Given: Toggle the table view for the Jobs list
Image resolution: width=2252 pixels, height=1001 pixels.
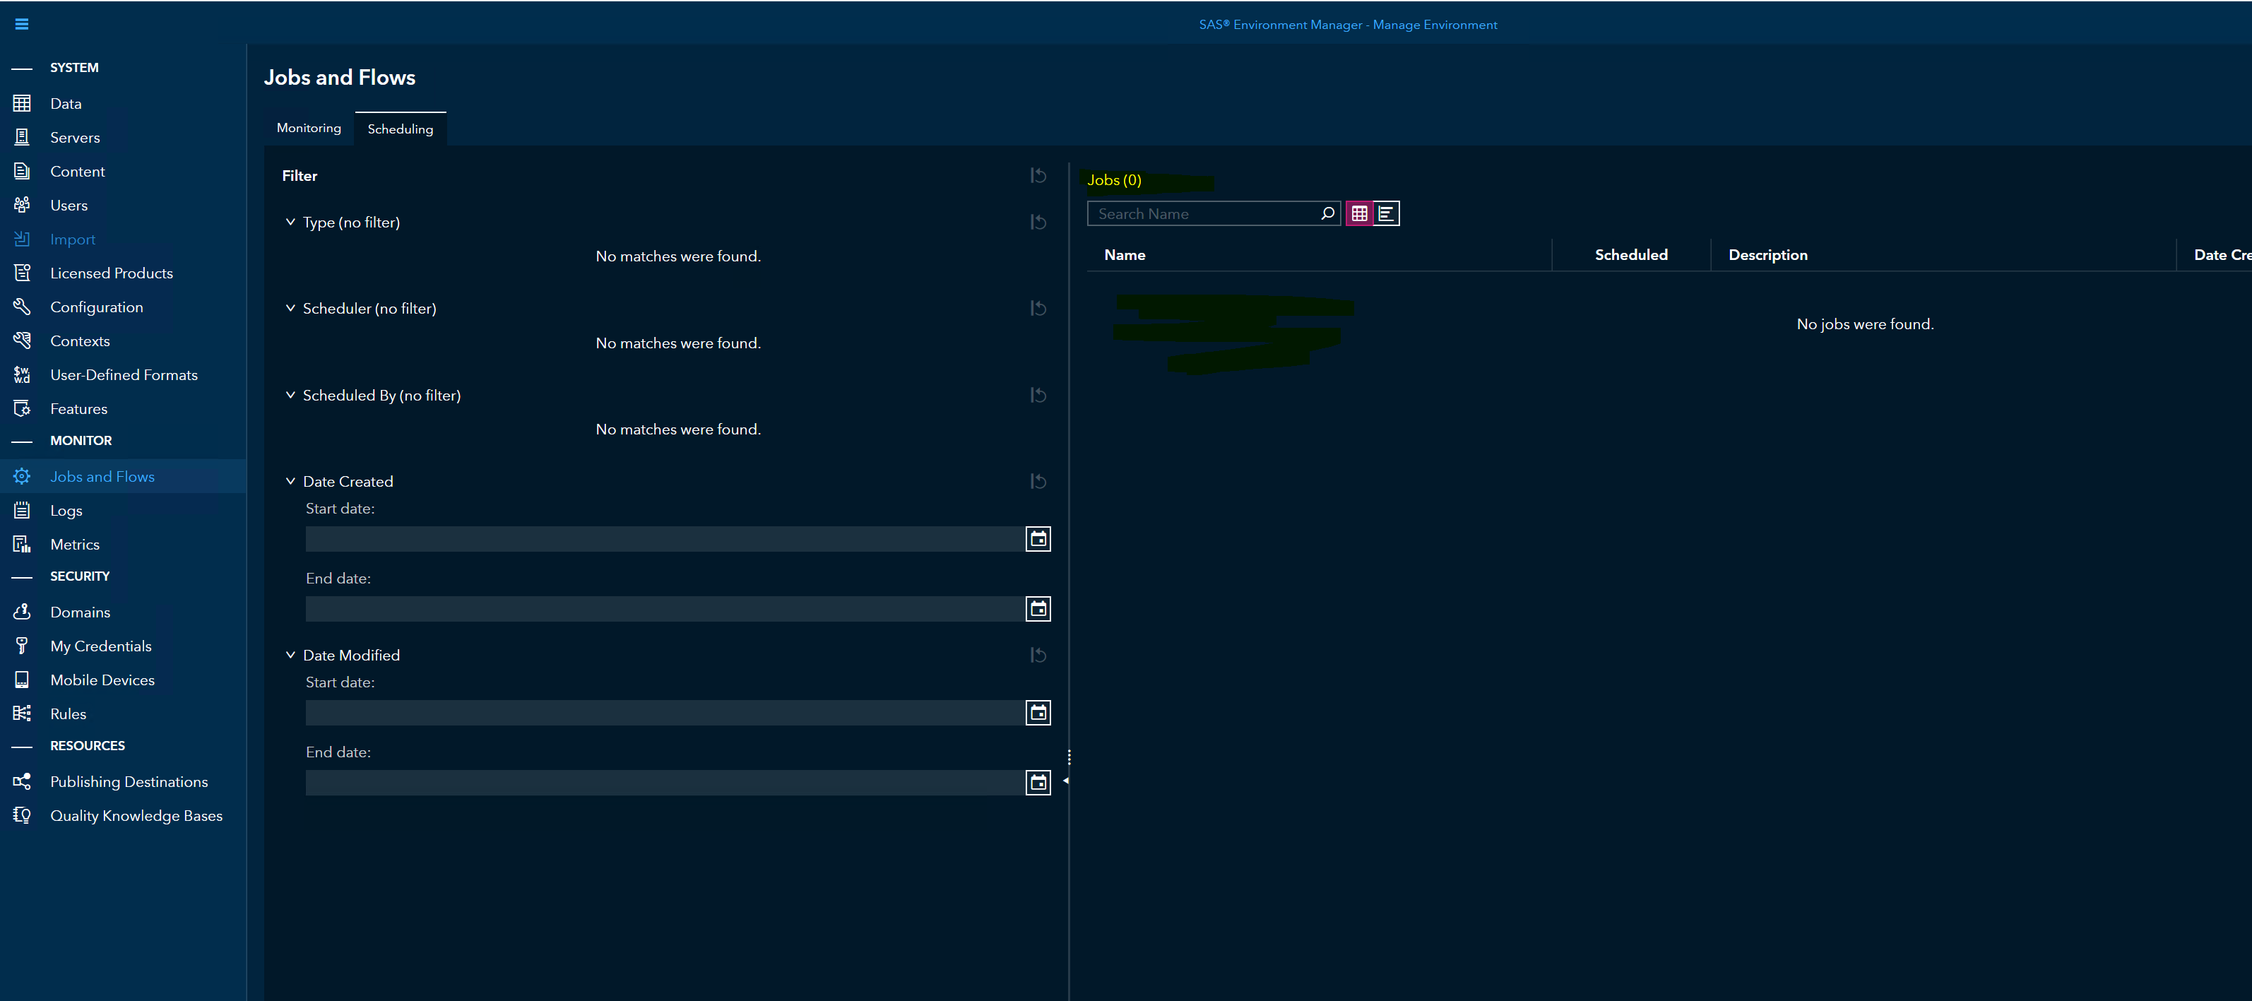Looking at the screenshot, I should coord(1359,213).
